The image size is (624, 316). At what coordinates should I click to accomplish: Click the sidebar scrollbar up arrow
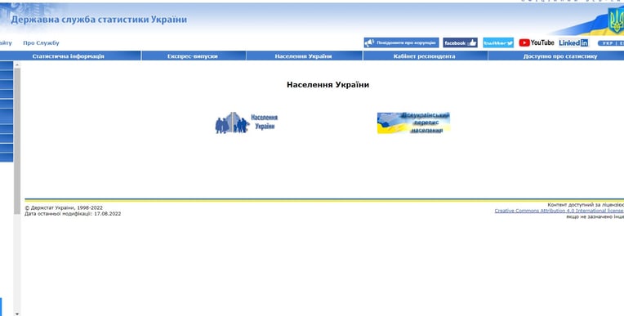point(16,65)
